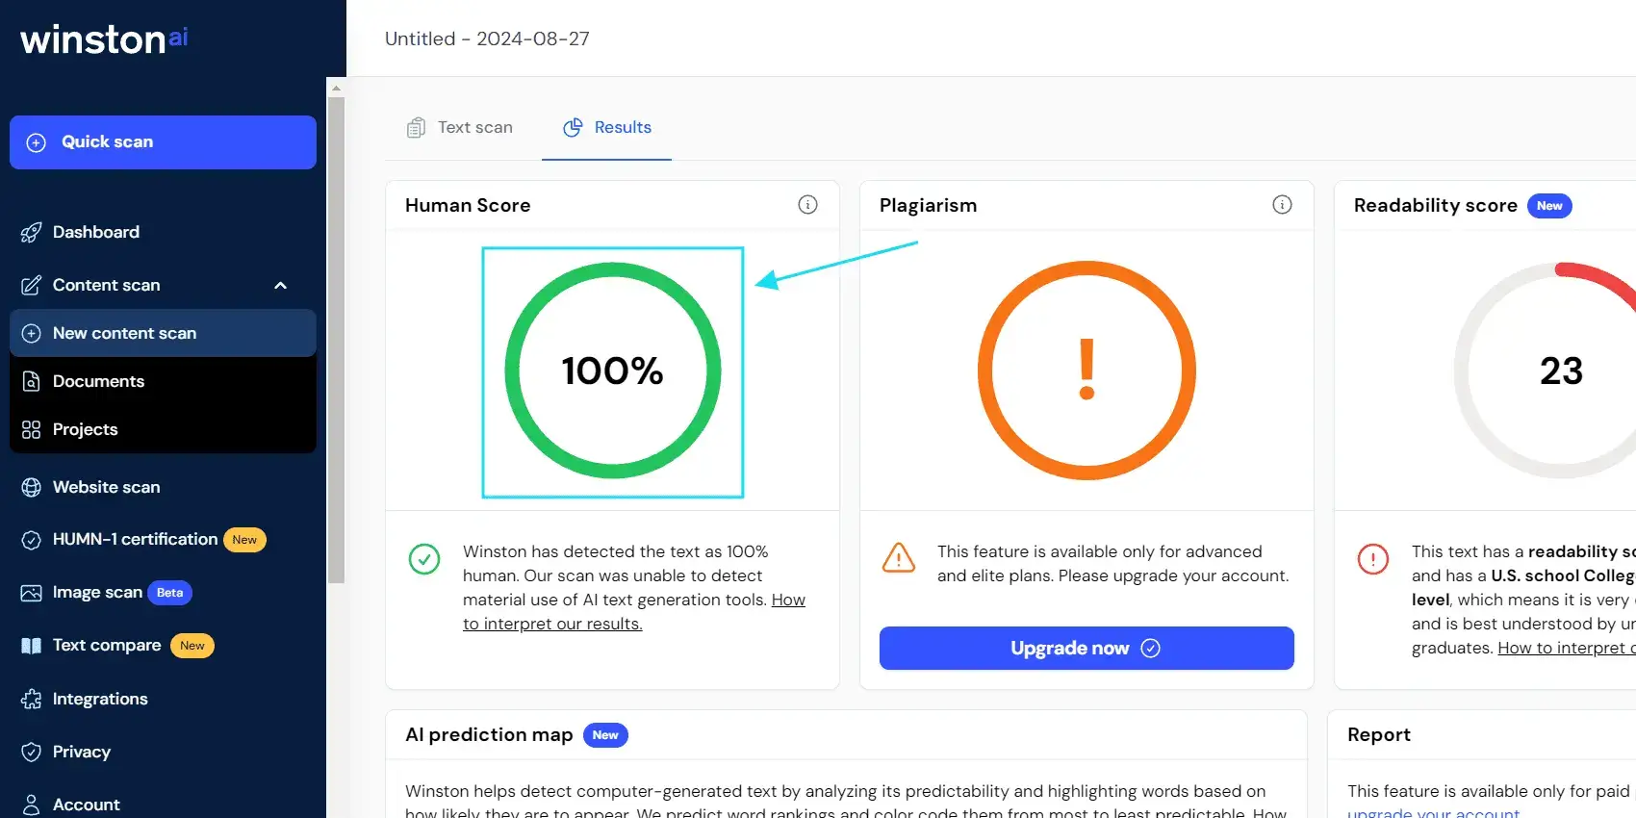Image resolution: width=1636 pixels, height=818 pixels.
Task: Open 'How to interpret our results' link
Action: click(552, 624)
